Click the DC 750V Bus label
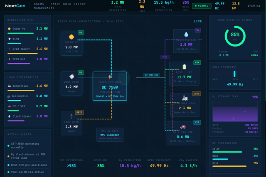Screen dimensions: 266x177 151,75
